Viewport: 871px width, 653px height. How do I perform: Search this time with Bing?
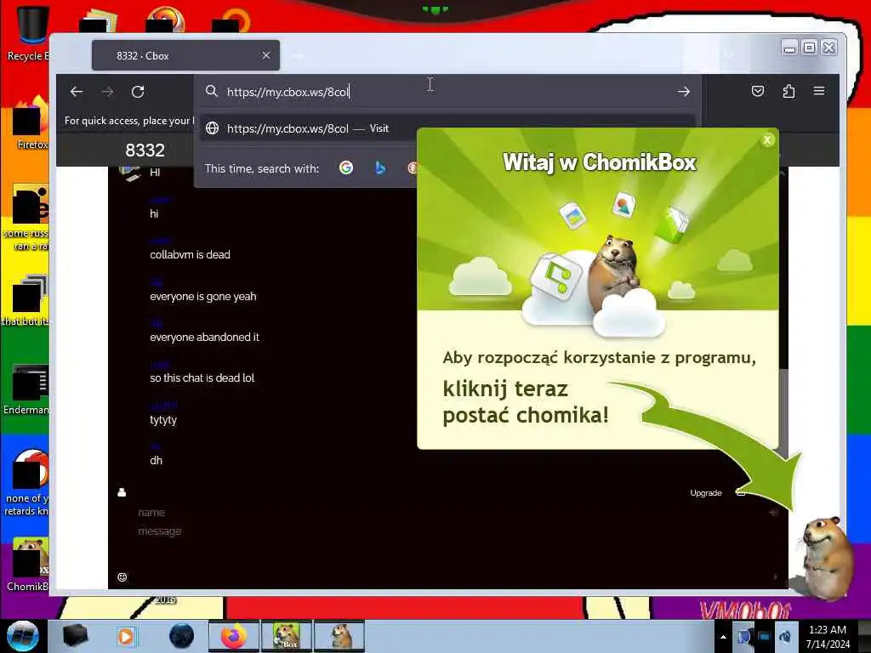tap(380, 168)
